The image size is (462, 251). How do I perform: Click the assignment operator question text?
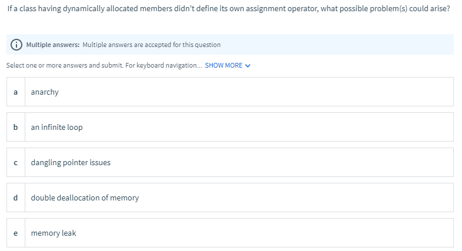pos(228,12)
